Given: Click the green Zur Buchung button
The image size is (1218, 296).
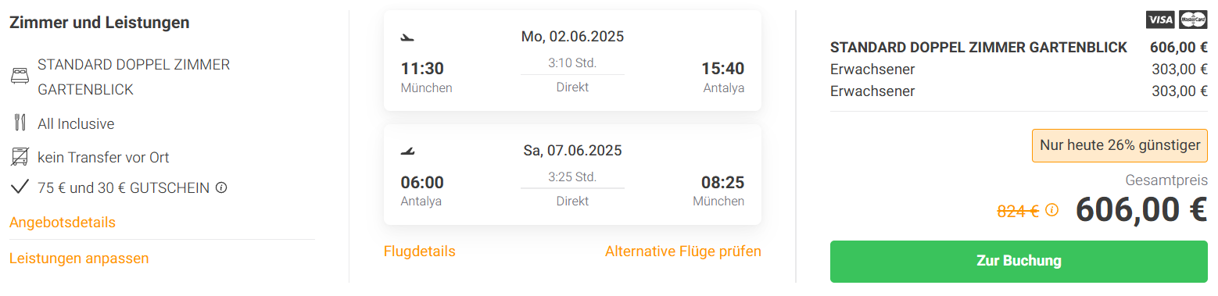Looking at the screenshot, I should [1019, 261].
